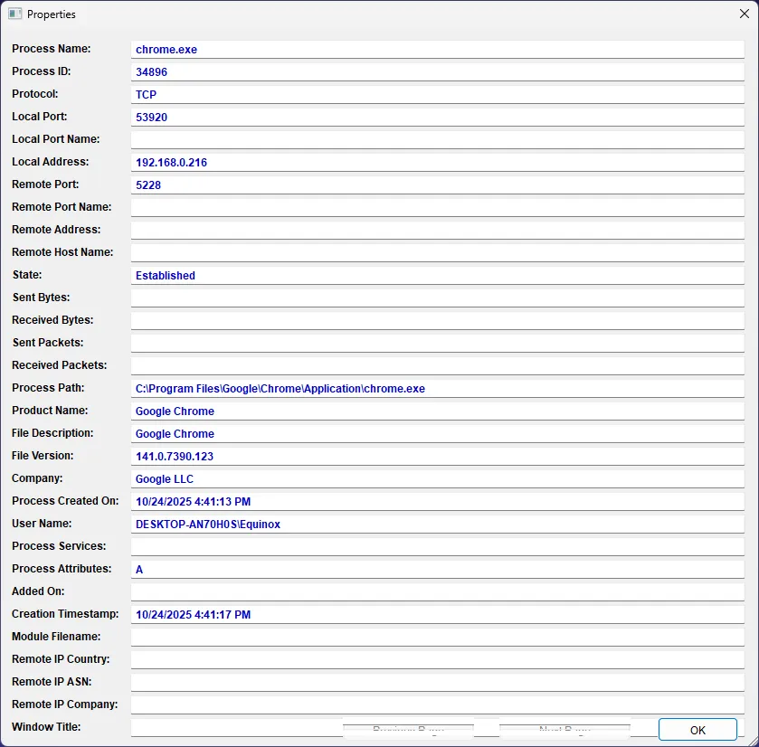Click the Process Path field

pos(437,389)
